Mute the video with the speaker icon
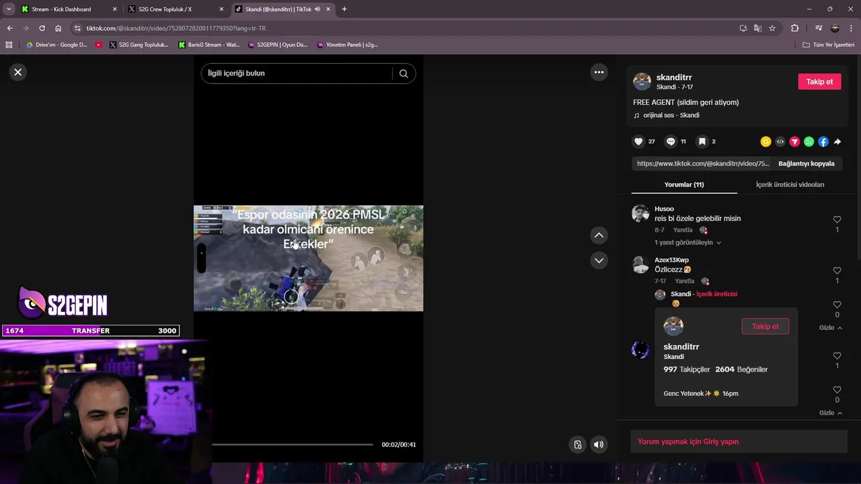 [x=599, y=444]
